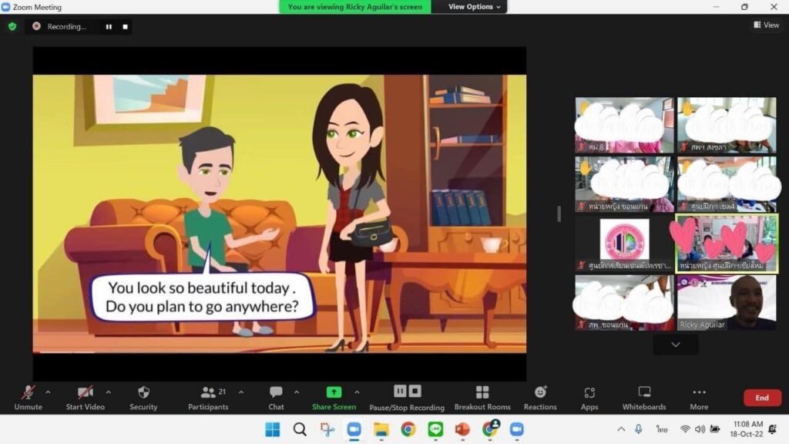Stop recording using top-left stop button
The image size is (789, 444).
pos(125,26)
